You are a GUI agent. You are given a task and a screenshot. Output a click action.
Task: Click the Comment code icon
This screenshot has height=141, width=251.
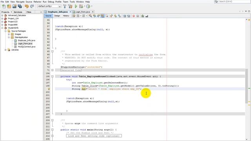(x=143, y=16)
